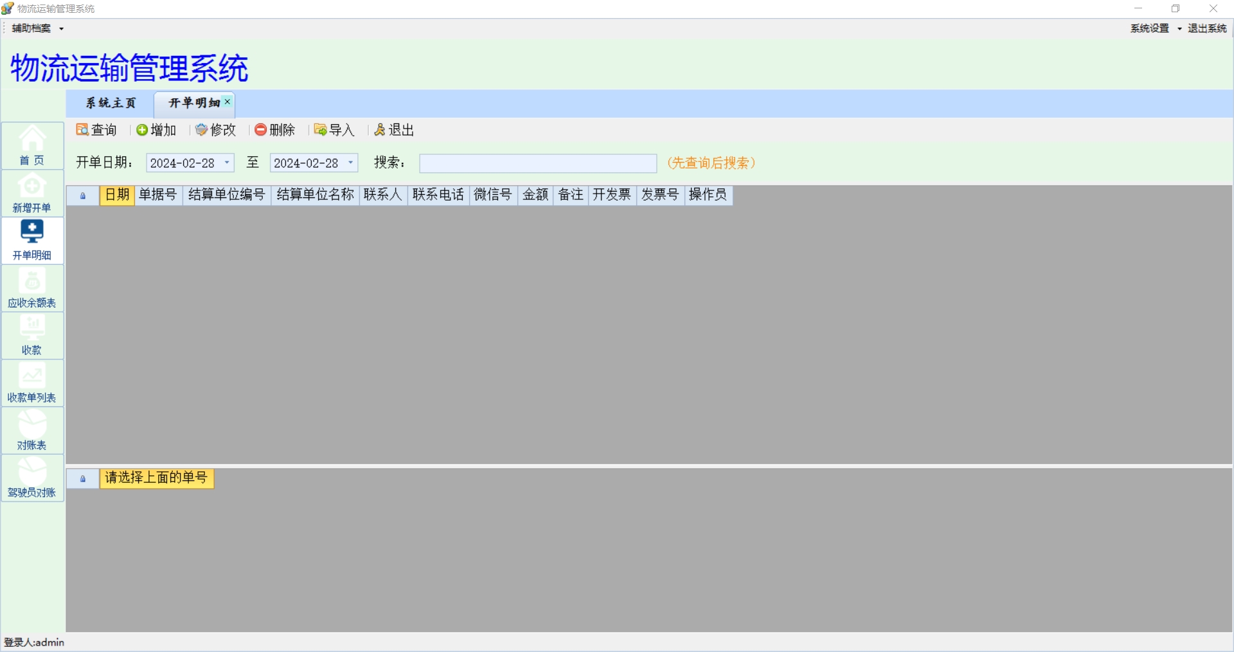This screenshot has width=1234, height=652.
Task: Click the 操作员 column header
Action: click(x=708, y=195)
